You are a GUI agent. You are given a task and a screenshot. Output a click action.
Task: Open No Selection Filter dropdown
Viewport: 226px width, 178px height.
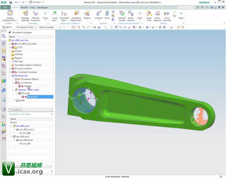click(x=26, y=27)
